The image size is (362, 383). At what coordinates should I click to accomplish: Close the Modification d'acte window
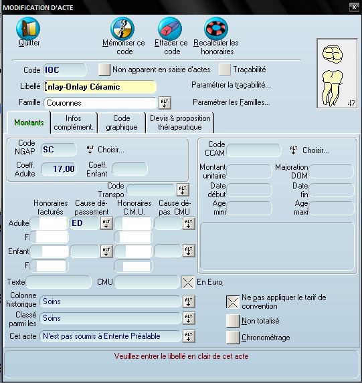[354, 7]
